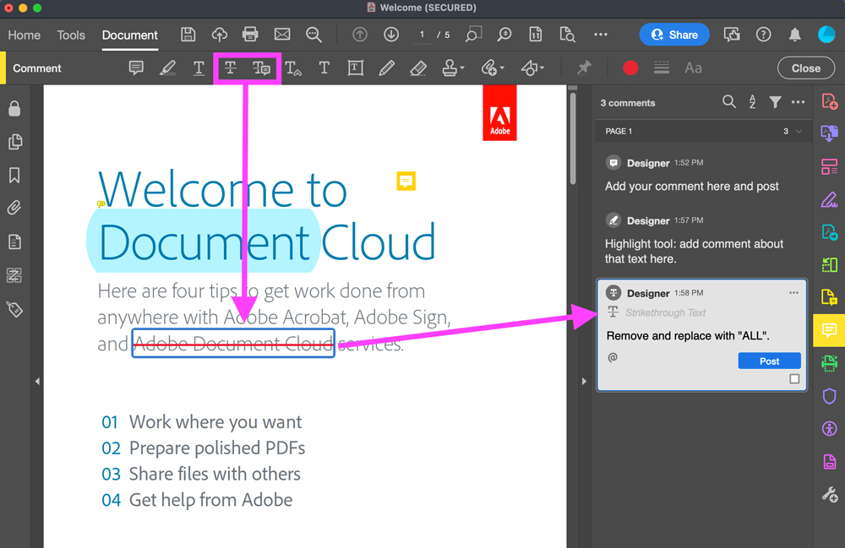Select the Highlight tool comment at 1:57 PM
845x548 pixels.
pos(702,240)
